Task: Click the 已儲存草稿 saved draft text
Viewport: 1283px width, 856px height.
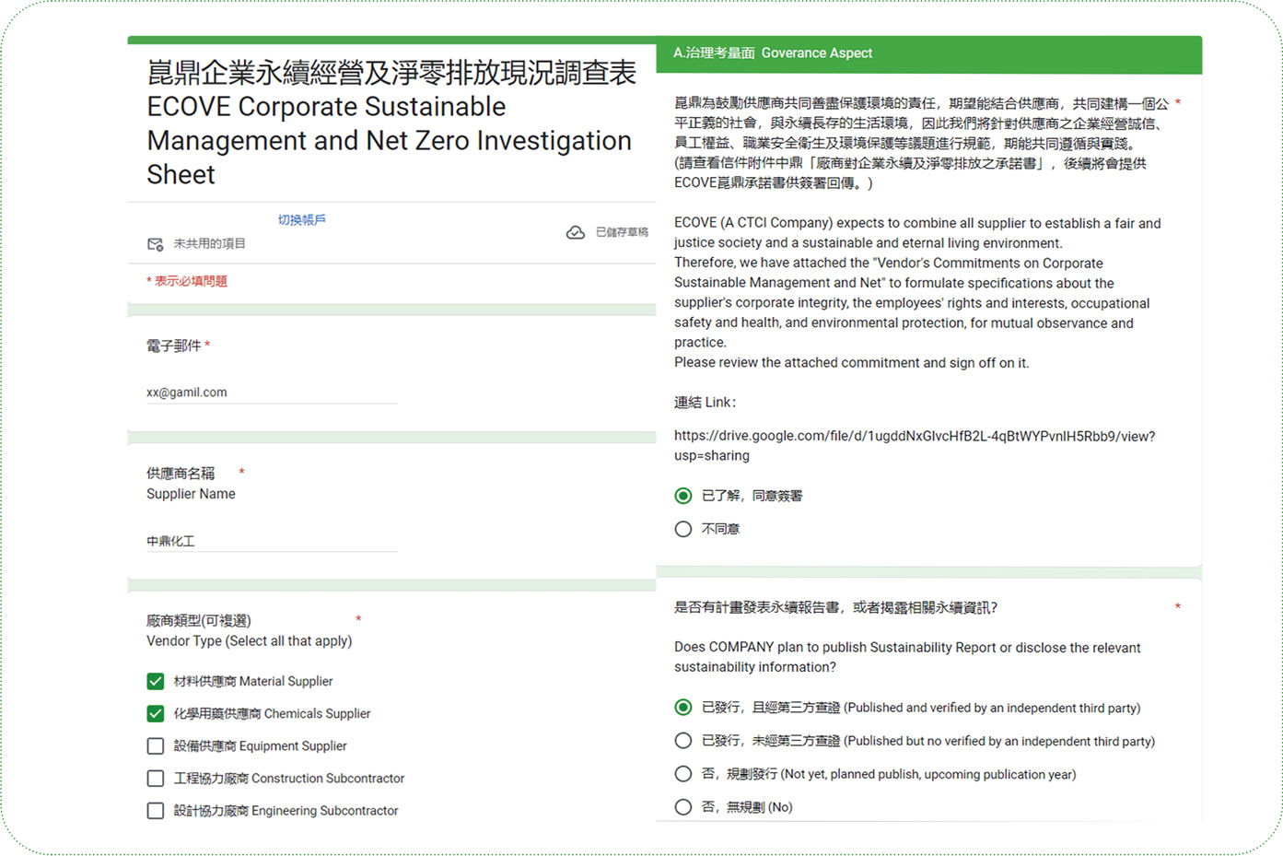Action: click(x=622, y=232)
